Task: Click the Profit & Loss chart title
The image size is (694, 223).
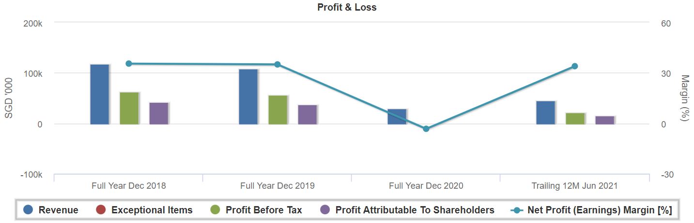Action: [x=347, y=7]
